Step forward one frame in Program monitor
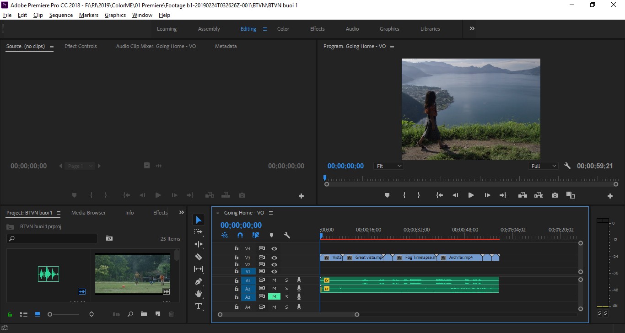Image resolution: width=625 pixels, height=333 pixels. click(x=487, y=195)
